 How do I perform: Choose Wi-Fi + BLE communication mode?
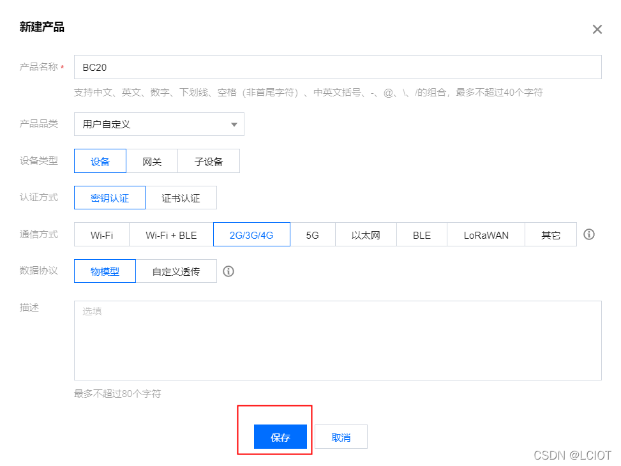(x=170, y=234)
